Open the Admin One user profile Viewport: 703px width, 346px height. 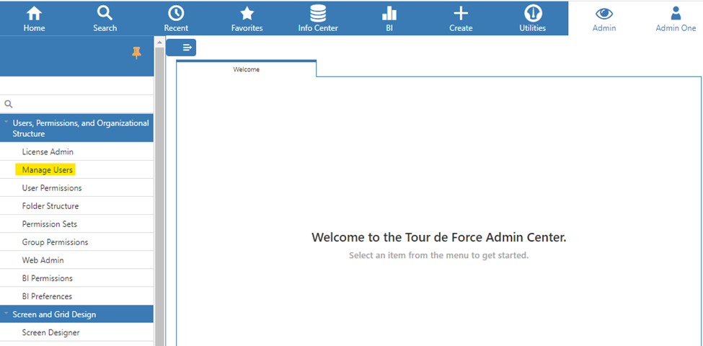coord(676,19)
